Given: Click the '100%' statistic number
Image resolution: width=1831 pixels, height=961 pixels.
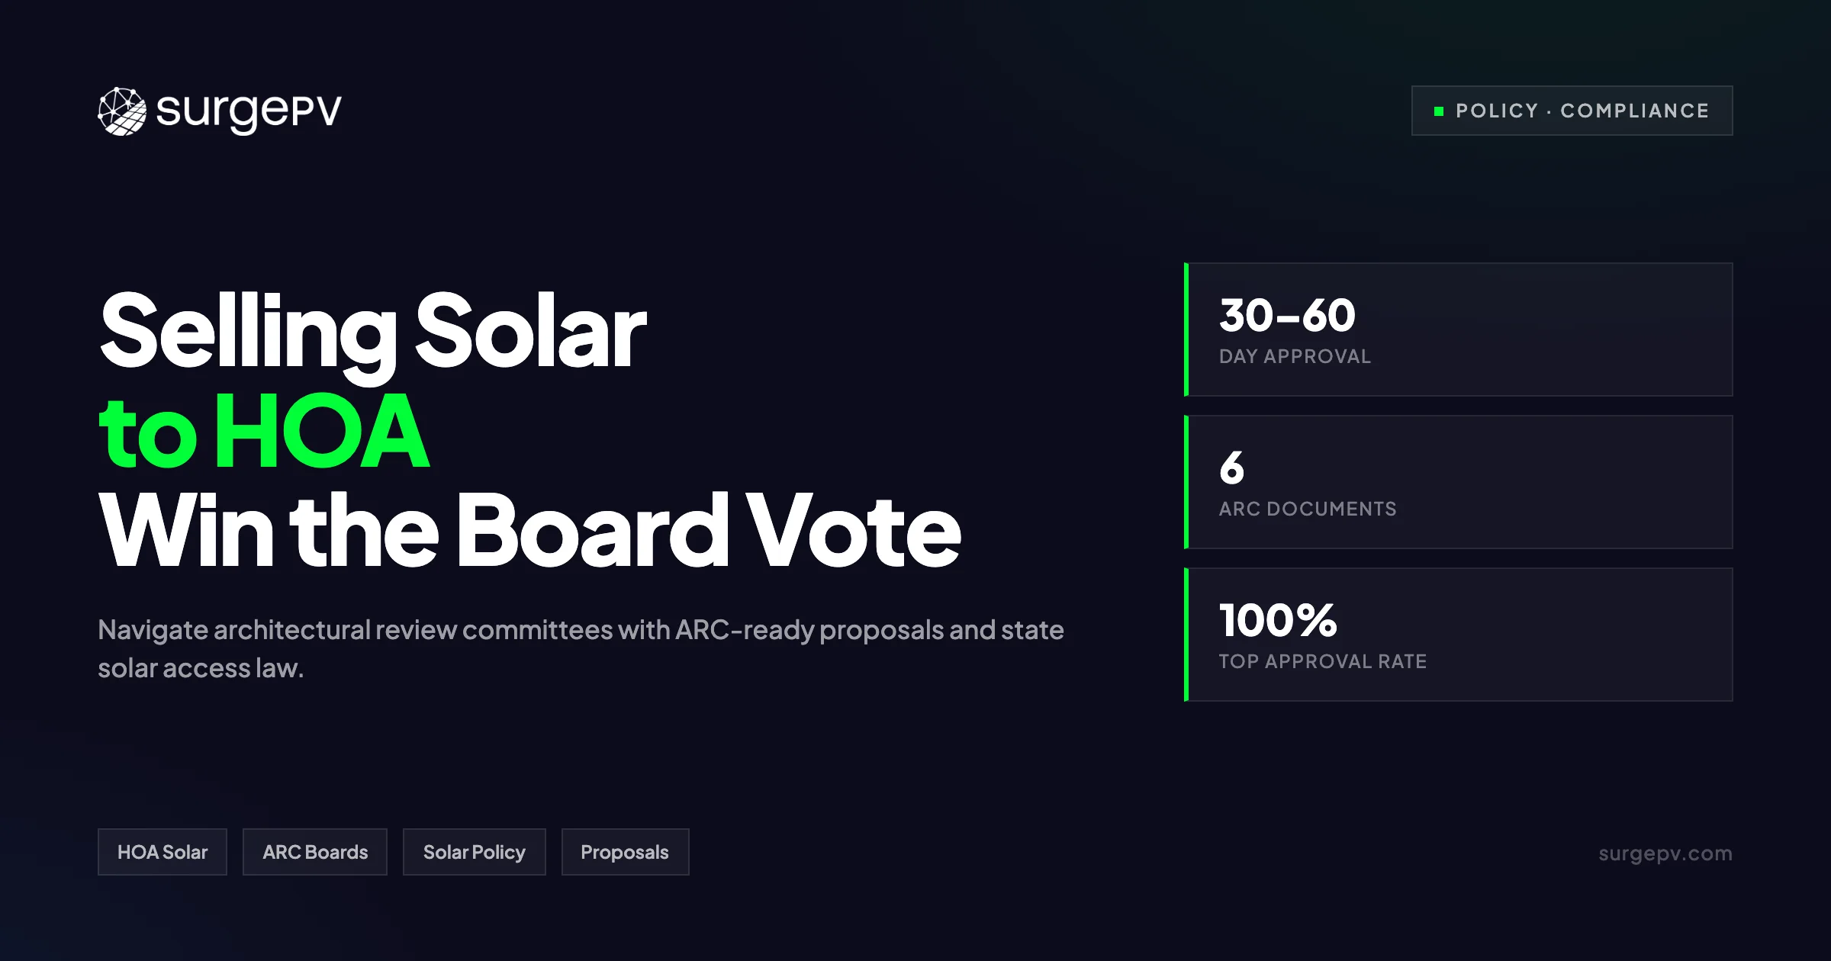Looking at the screenshot, I should (x=1278, y=620).
